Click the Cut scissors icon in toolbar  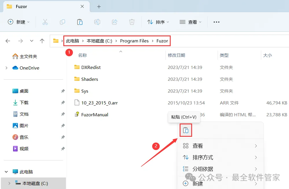[45, 22]
